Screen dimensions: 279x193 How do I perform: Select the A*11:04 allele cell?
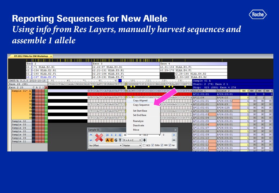[x=204, y=98]
